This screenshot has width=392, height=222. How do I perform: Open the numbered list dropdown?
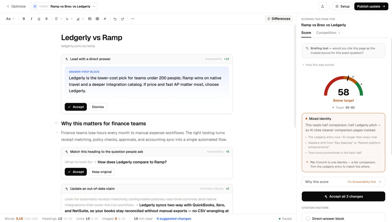pyautogui.click(x=69, y=19)
